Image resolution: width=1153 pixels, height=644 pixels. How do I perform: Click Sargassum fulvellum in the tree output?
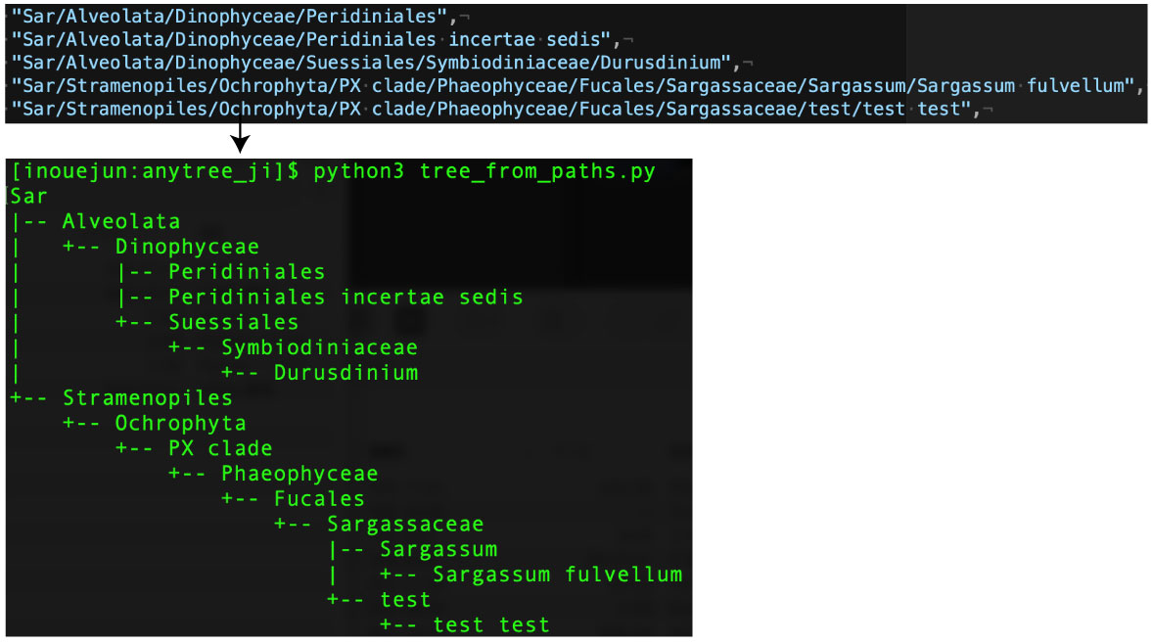pyautogui.click(x=557, y=575)
